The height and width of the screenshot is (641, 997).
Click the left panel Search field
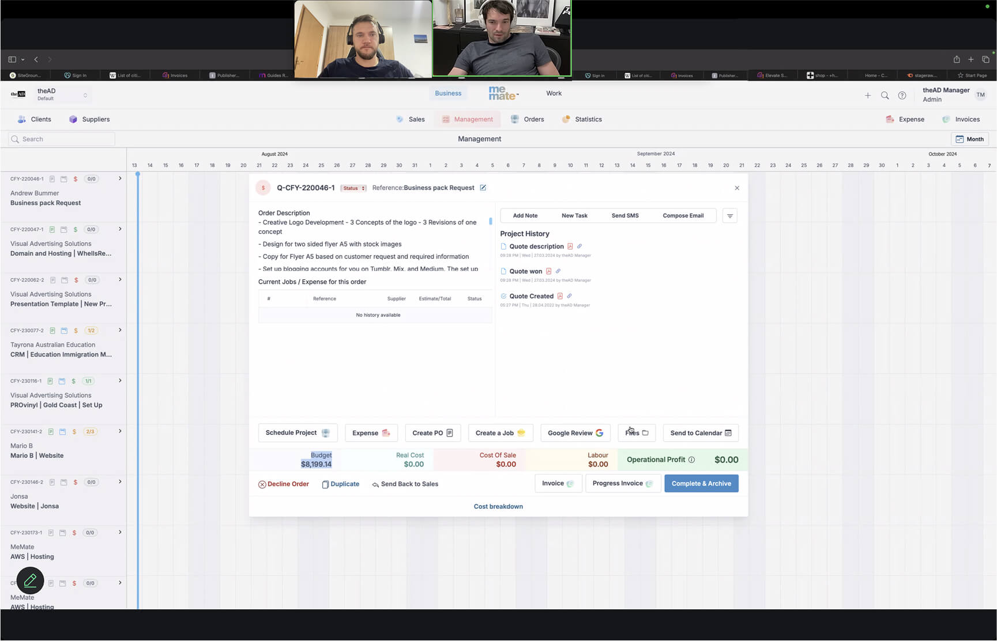pyautogui.click(x=62, y=139)
